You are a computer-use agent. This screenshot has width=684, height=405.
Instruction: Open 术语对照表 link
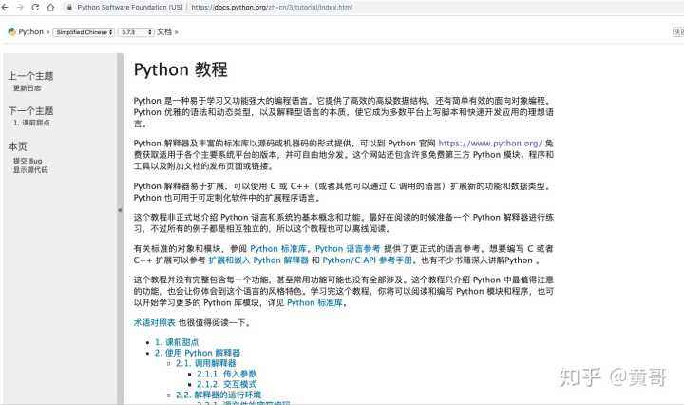[155, 322]
